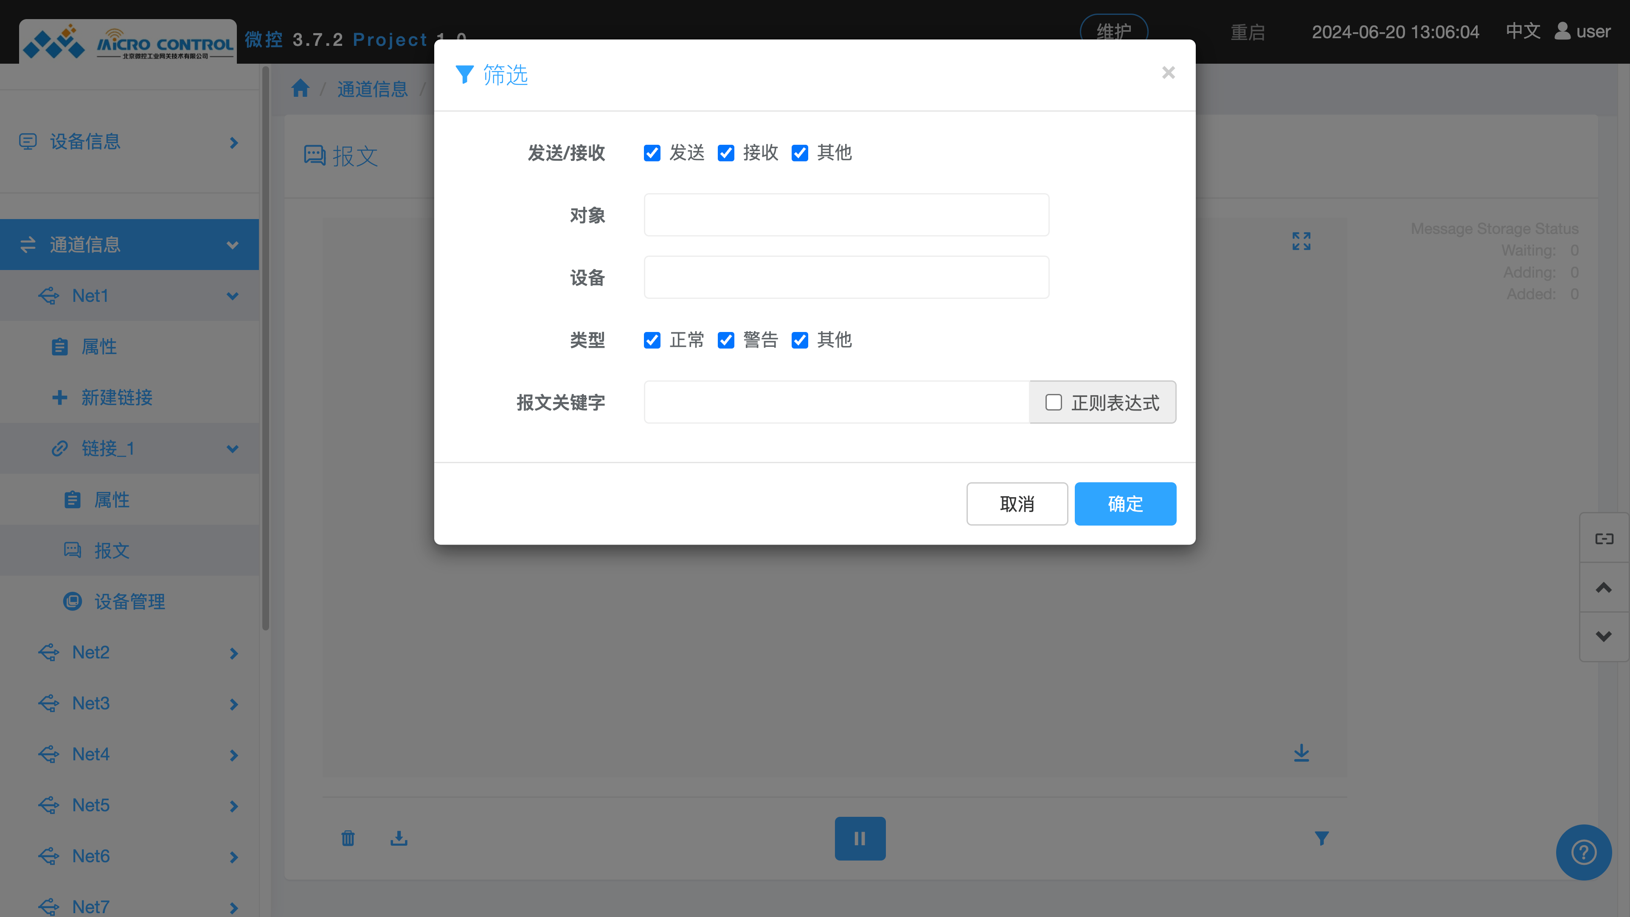The width and height of the screenshot is (1630, 917).
Task: Click the 对象 input field
Action: (x=846, y=215)
